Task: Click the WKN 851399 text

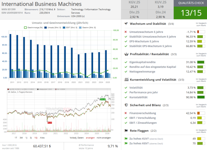Action: 9,9
